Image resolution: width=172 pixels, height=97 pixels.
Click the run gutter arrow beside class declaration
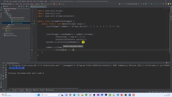34,21
